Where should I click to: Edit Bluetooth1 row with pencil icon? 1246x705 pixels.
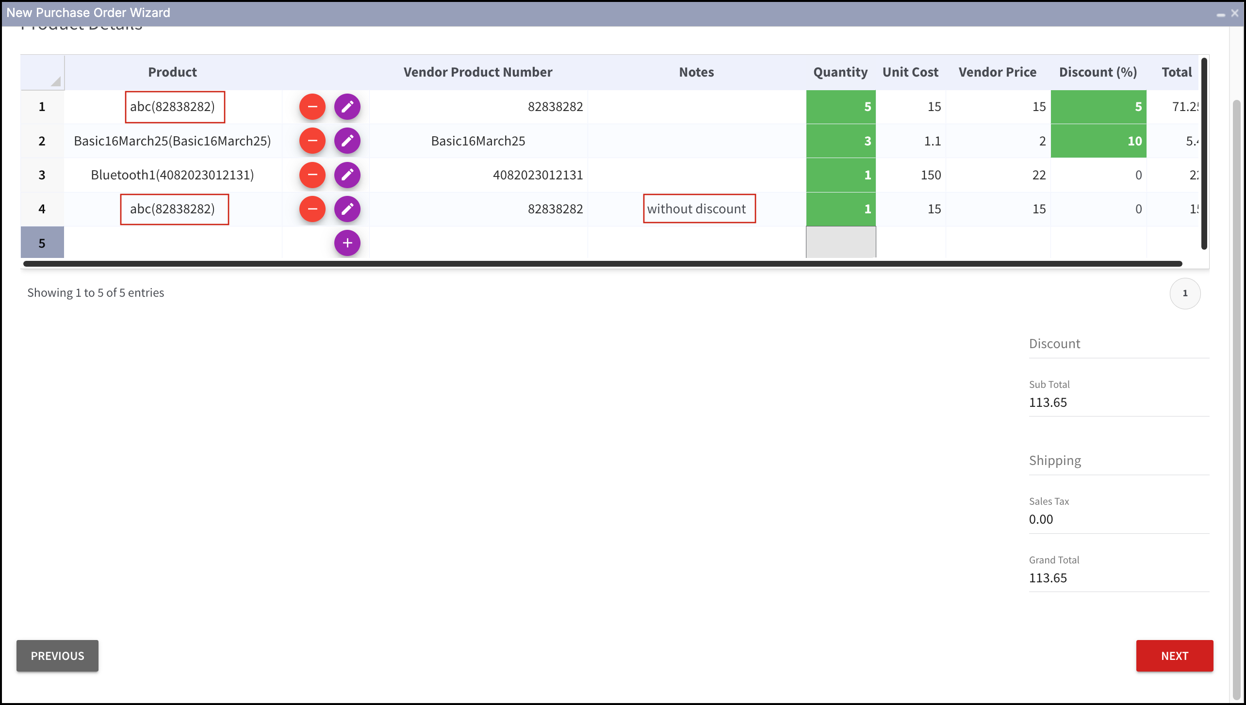347,175
